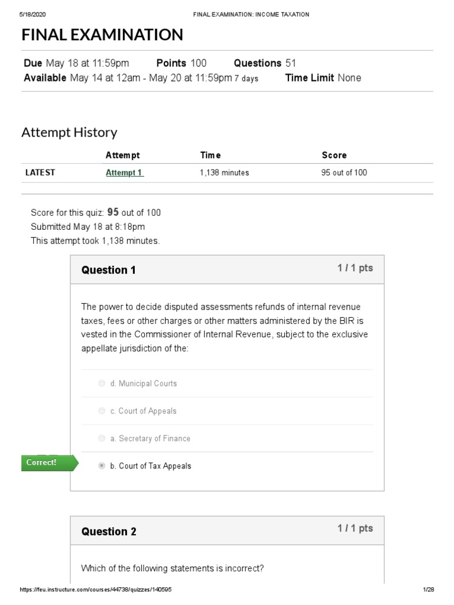This screenshot has height=605, width=454.
Task: Click the Score column header
Action: 335,155
